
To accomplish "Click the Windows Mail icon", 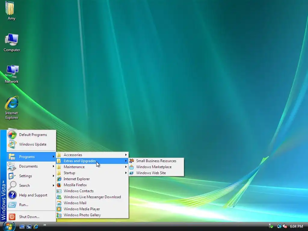I will click(59, 203).
